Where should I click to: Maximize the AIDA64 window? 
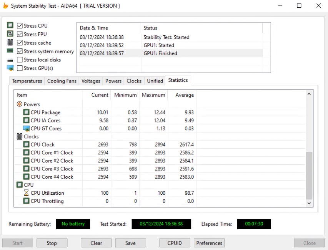[299, 6]
